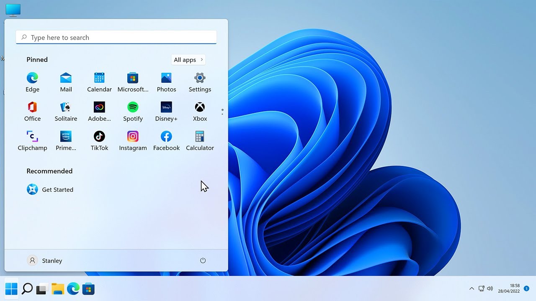536x301 pixels.
Task: Open Edge from pinned apps
Action: coord(32,82)
